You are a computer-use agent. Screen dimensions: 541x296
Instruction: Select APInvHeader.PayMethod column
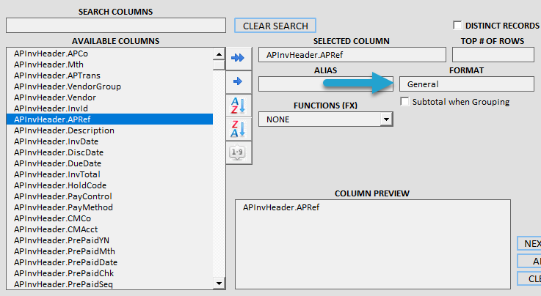coord(109,207)
